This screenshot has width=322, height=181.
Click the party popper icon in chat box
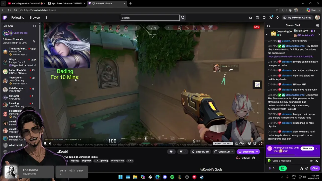[311, 161]
